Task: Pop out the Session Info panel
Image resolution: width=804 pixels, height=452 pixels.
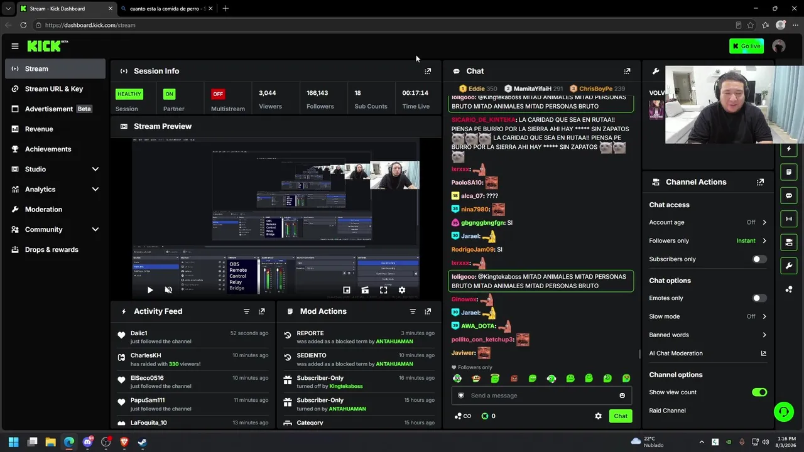Action: [x=428, y=71]
